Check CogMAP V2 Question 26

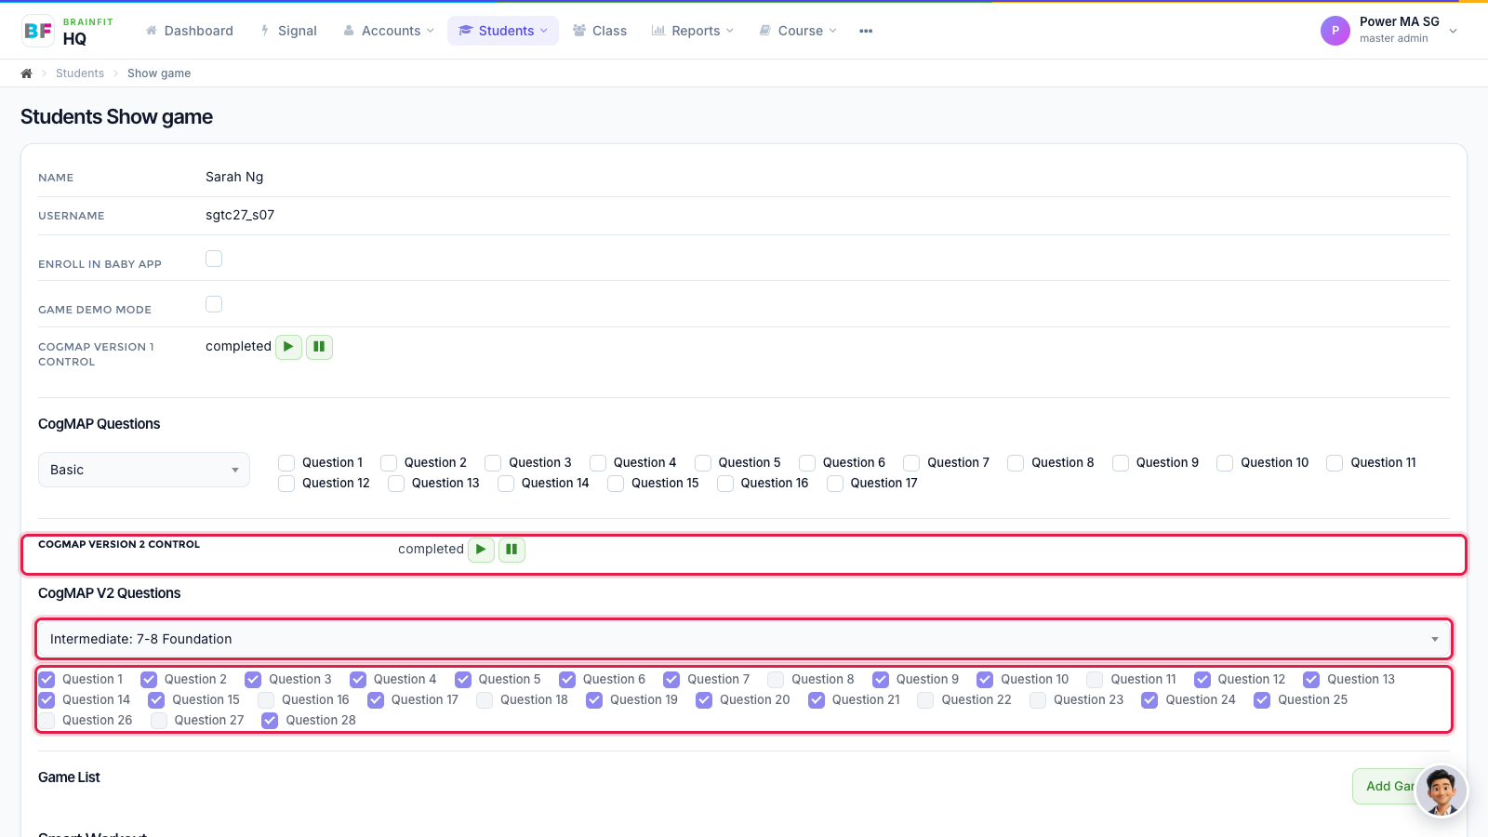[46, 721]
